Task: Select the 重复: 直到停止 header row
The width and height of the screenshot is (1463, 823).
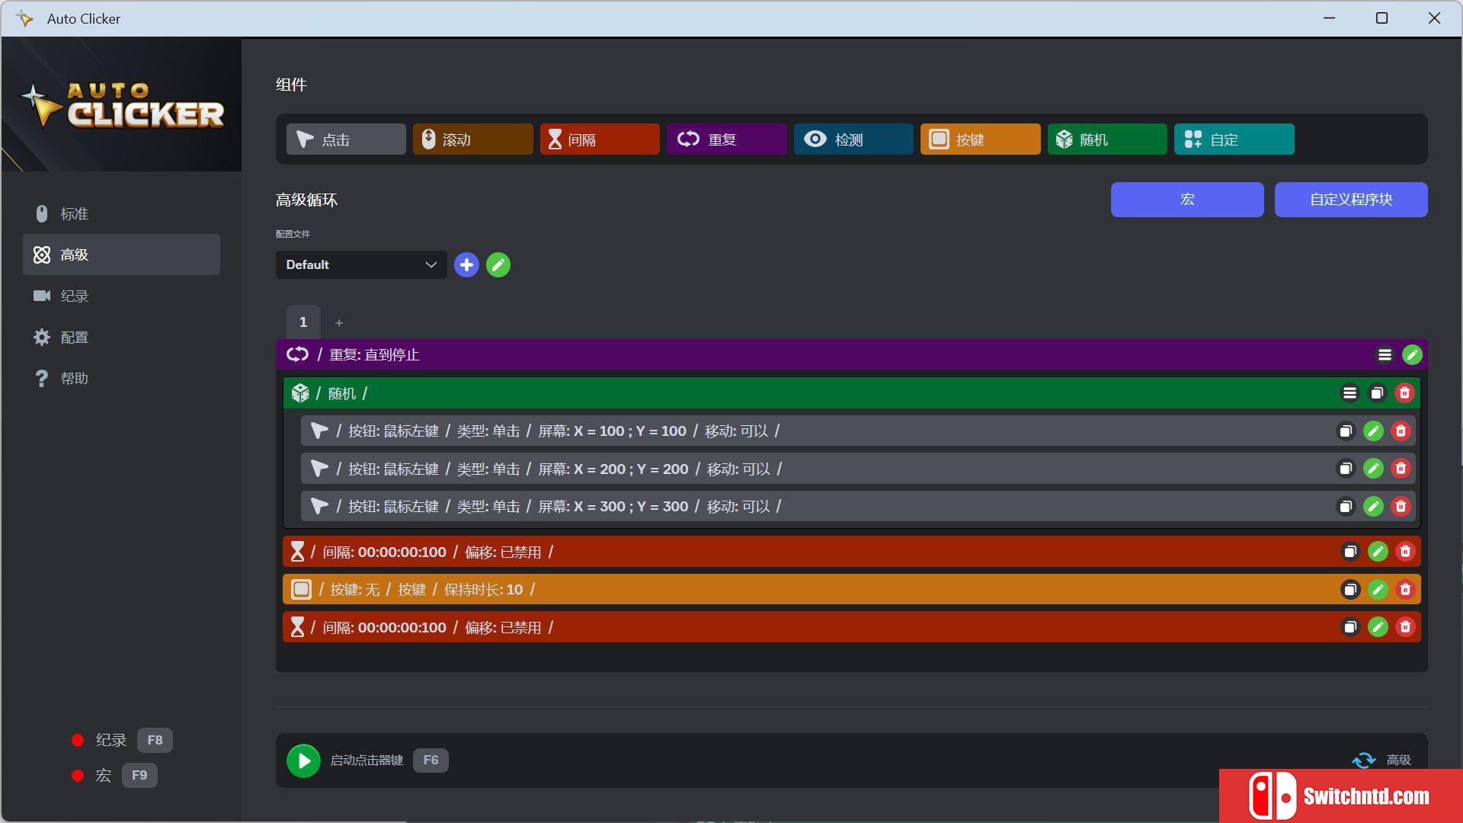Action: pyautogui.click(x=851, y=355)
